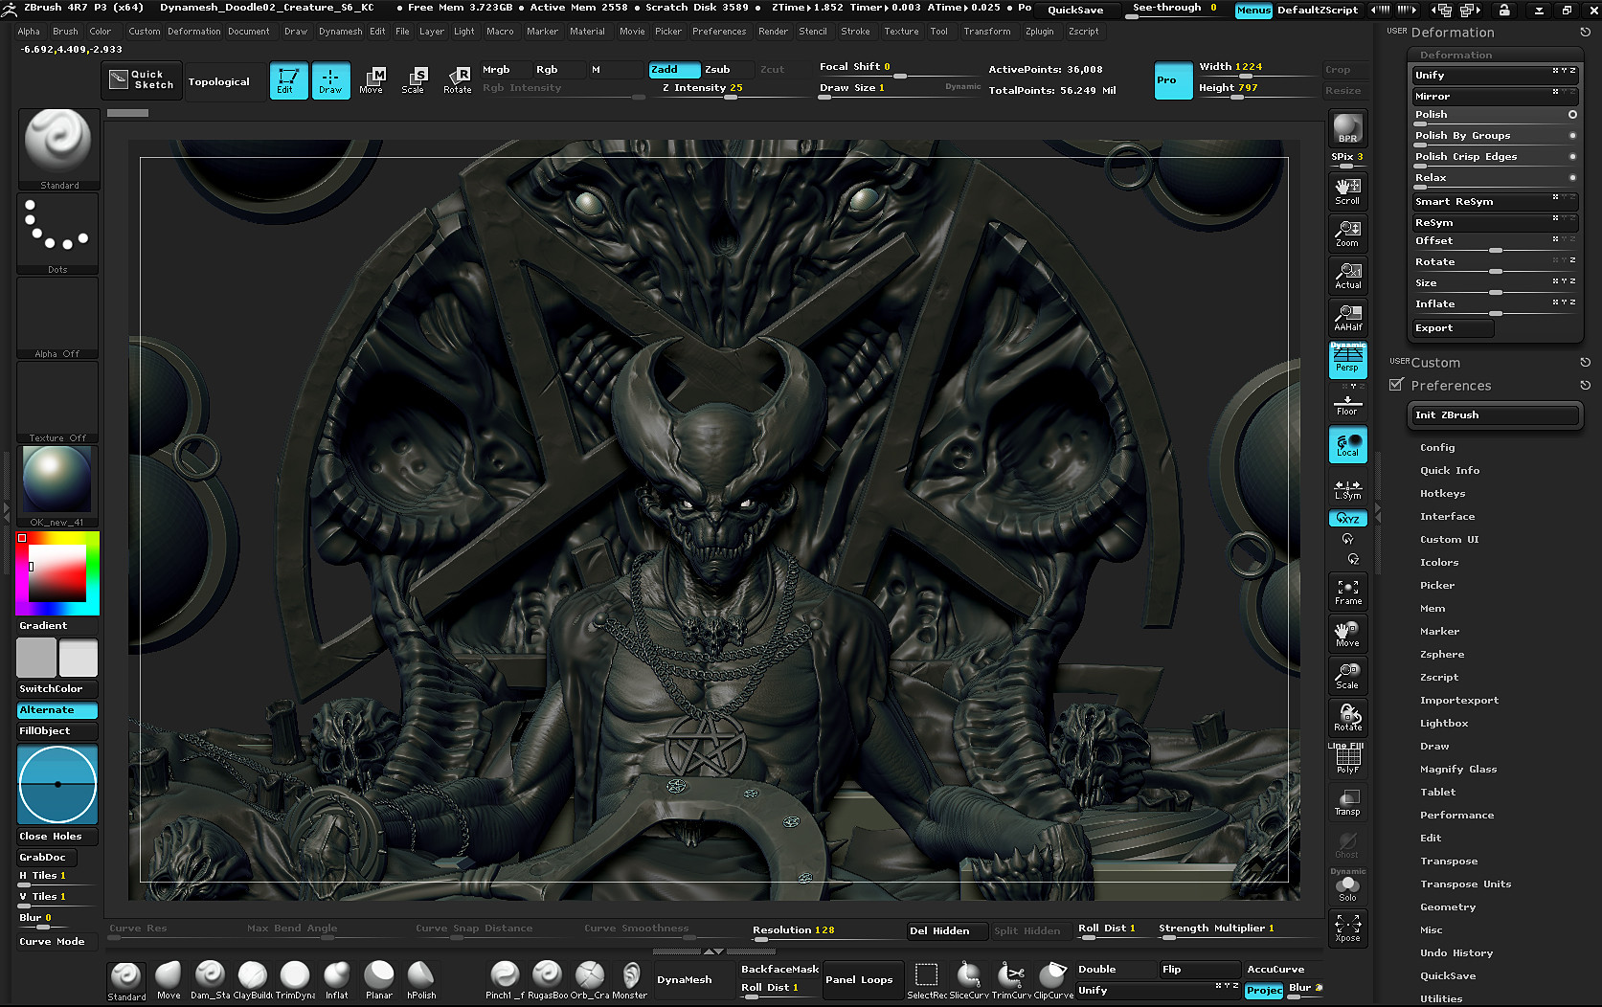Viewport: 1602px width, 1007px height.
Task: Open the Transform menu
Action: (986, 32)
